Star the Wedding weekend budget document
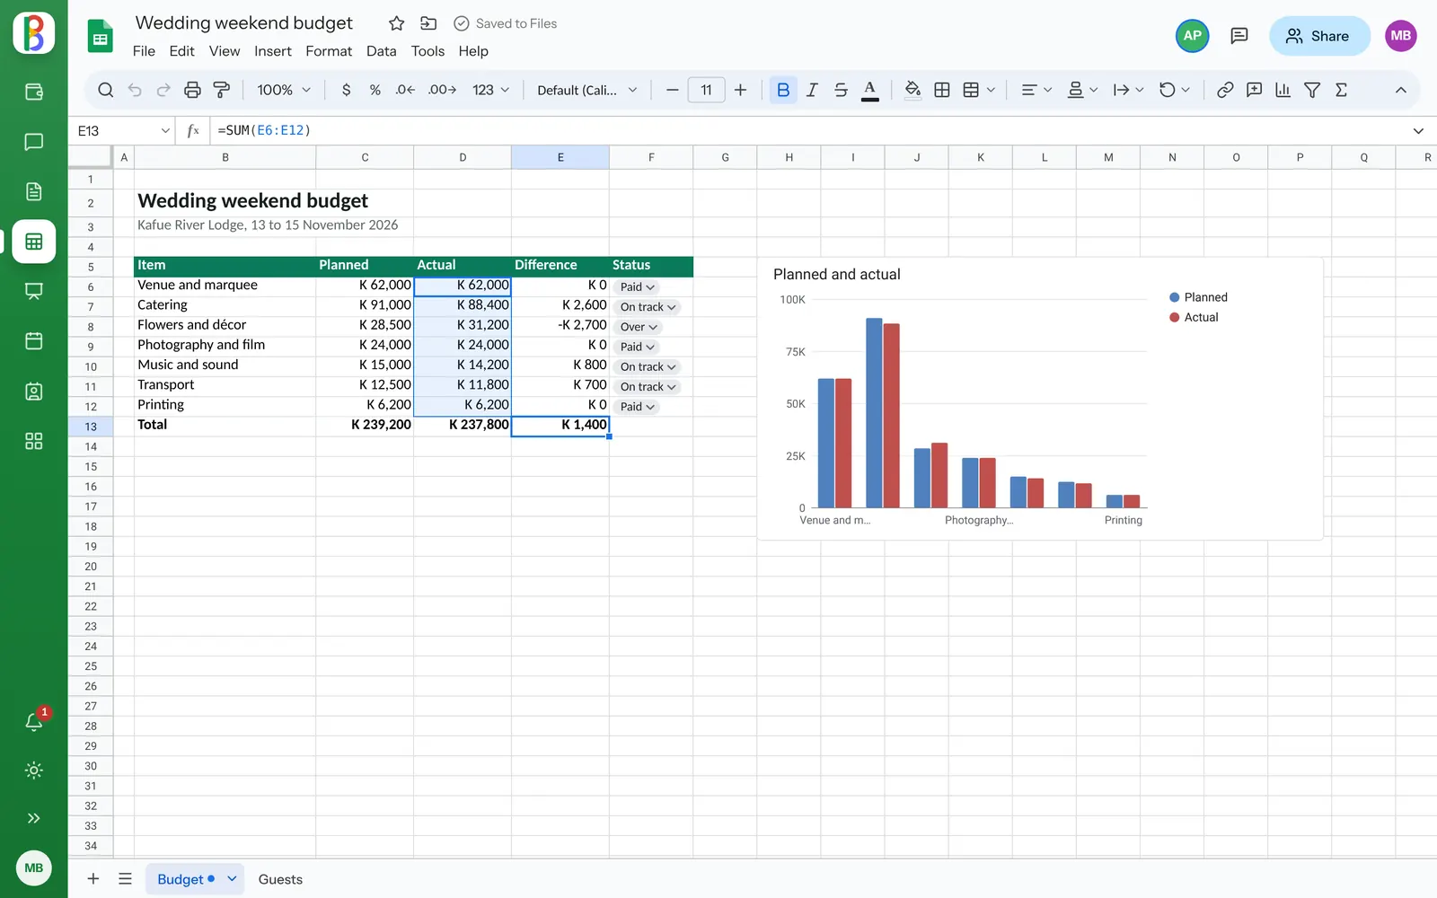Screen dimensions: 1437x898 tap(396, 23)
